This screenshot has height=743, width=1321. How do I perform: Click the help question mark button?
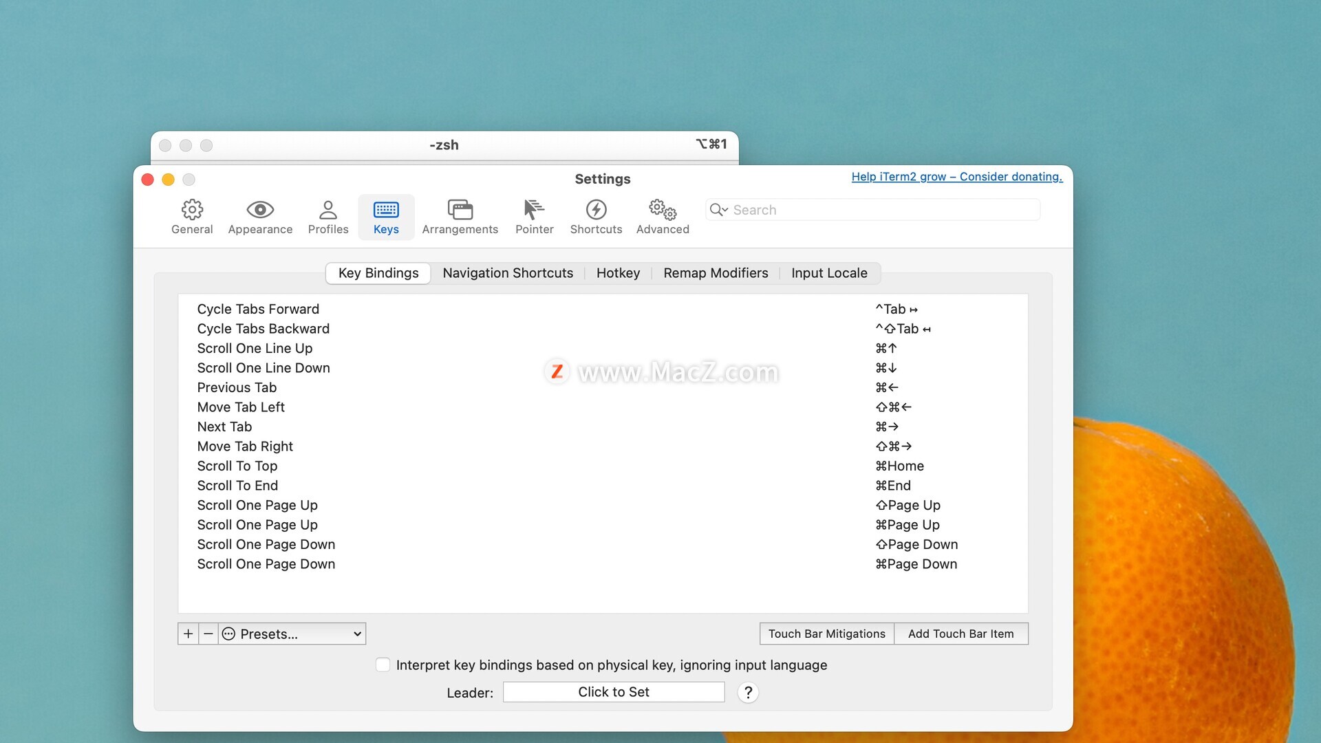(x=748, y=692)
